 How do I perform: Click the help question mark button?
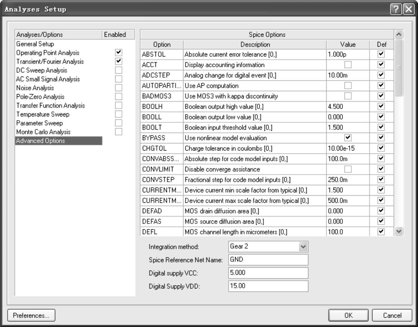pos(396,9)
